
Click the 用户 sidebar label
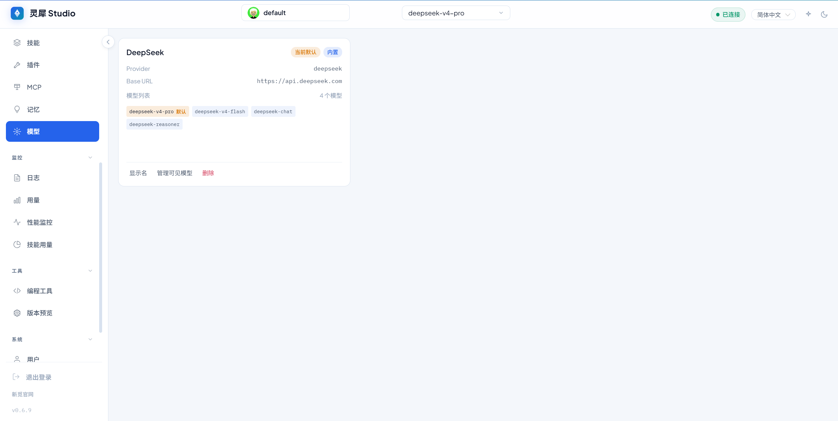click(x=33, y=359)
